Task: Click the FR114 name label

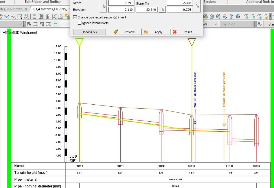Action: 230,166
